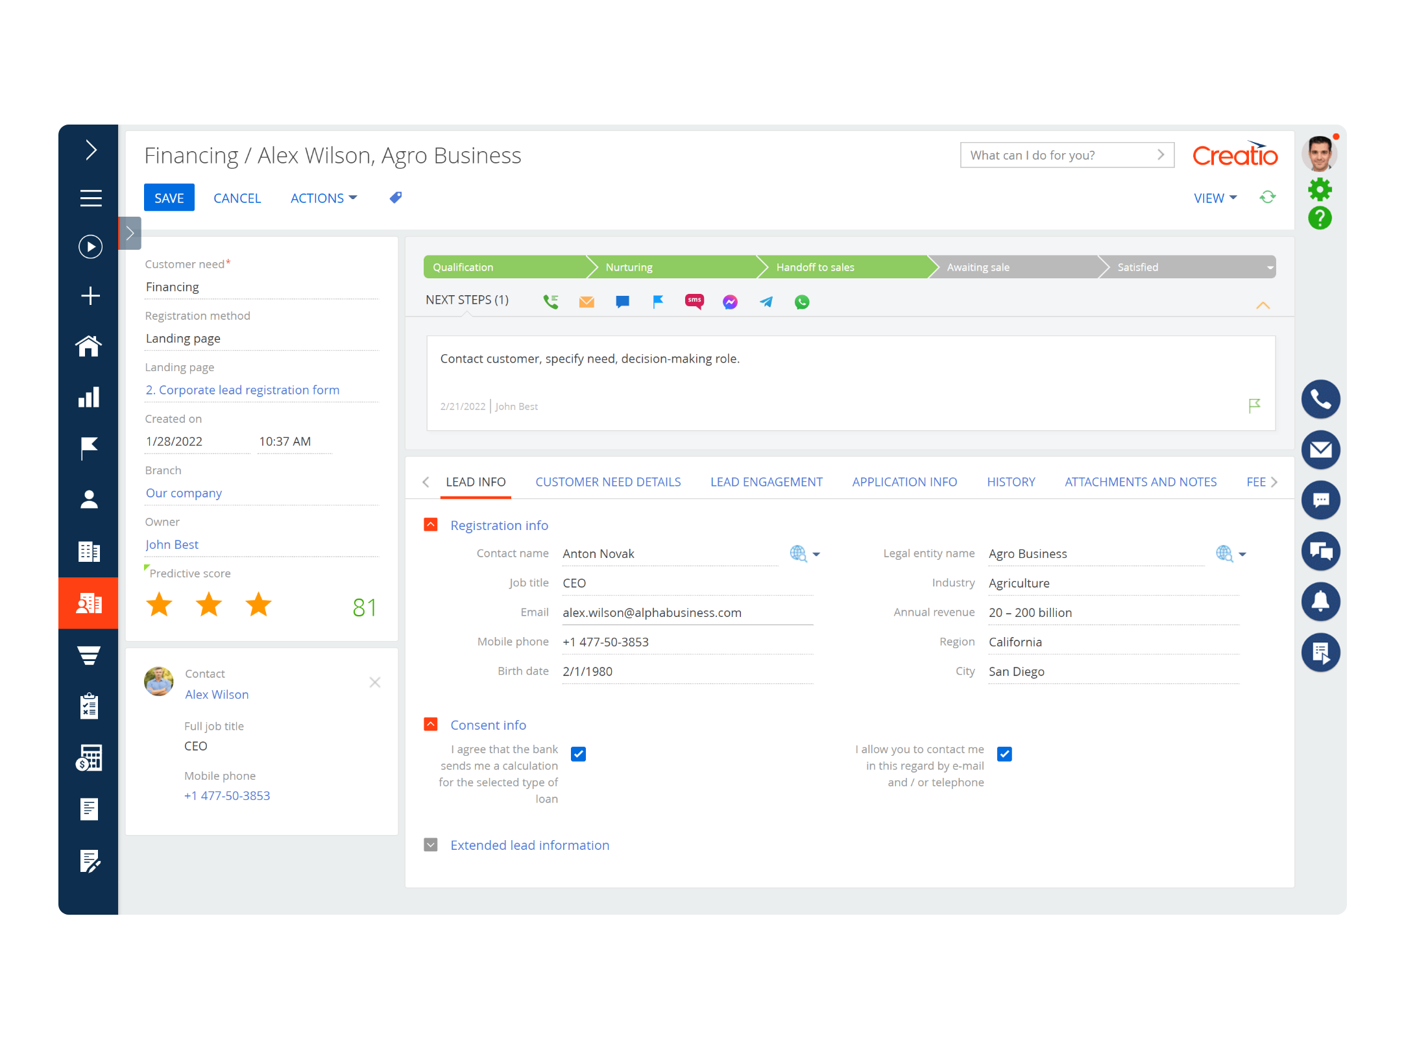1404x1038 pixels.
Task: Open the WhatsApp channel icon
Action: point(802,302)
